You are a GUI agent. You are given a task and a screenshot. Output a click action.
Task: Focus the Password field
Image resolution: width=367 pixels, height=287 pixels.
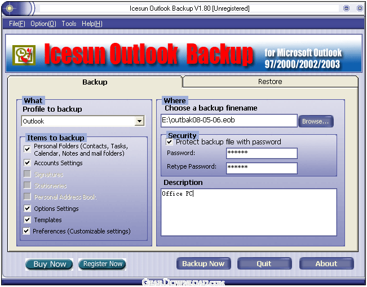click(262, 153)
